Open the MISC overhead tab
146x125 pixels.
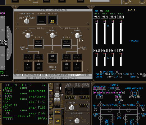87,75
